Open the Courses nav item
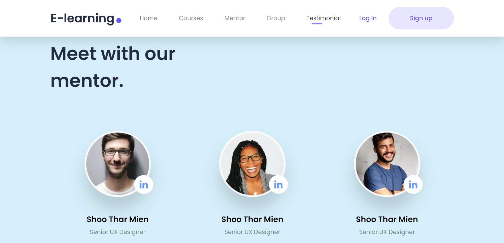 [x=191, y=18]
